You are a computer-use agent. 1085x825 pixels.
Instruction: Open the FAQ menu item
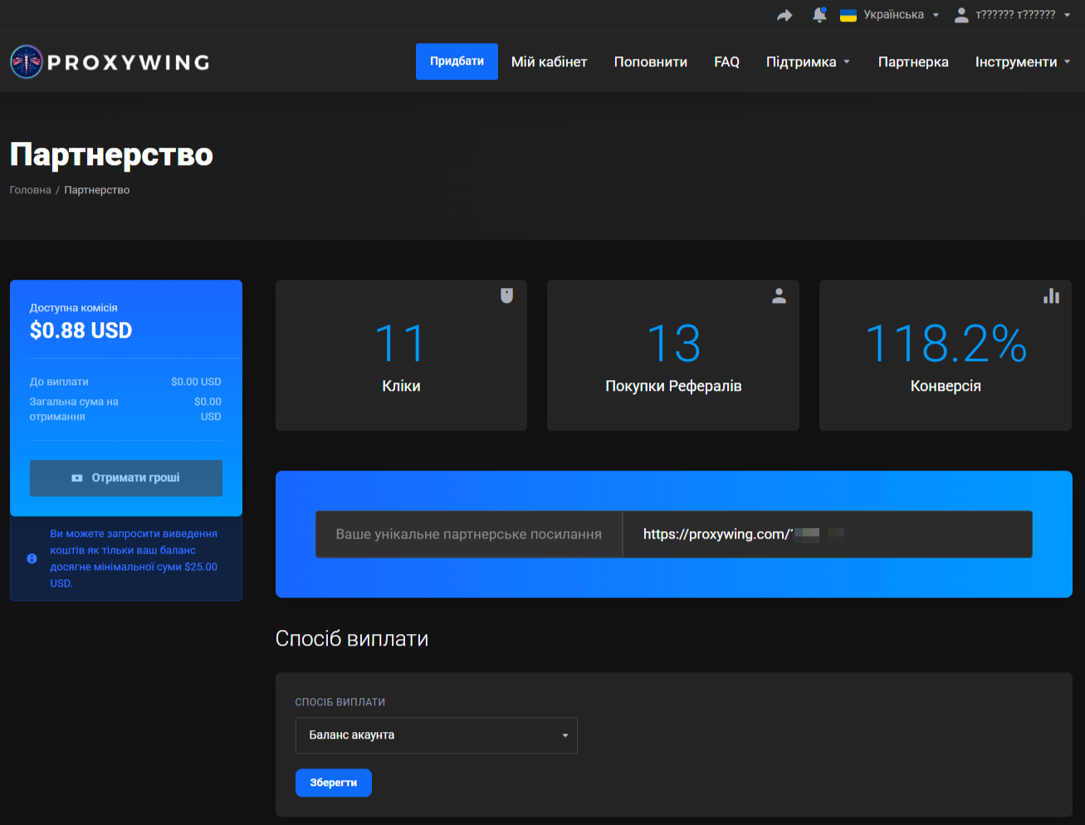(x=727, y=62)
